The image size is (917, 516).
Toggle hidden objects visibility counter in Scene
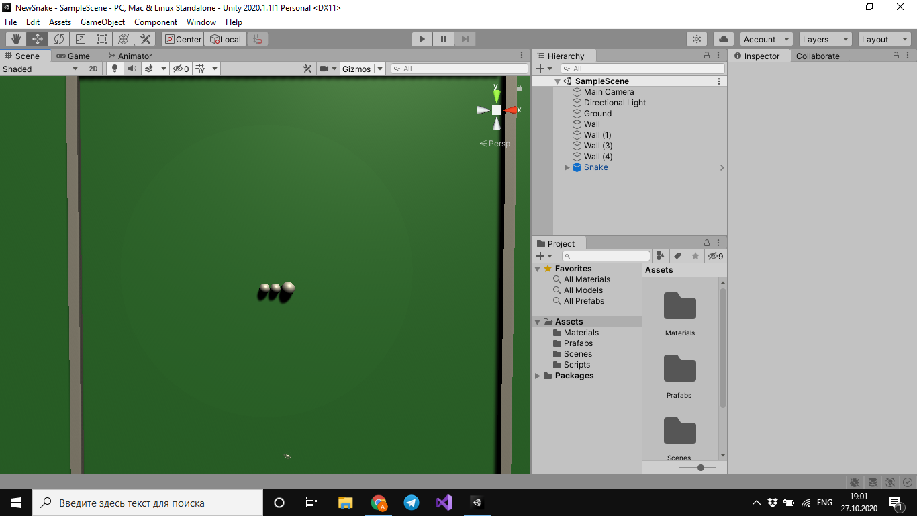coord(181,69)
